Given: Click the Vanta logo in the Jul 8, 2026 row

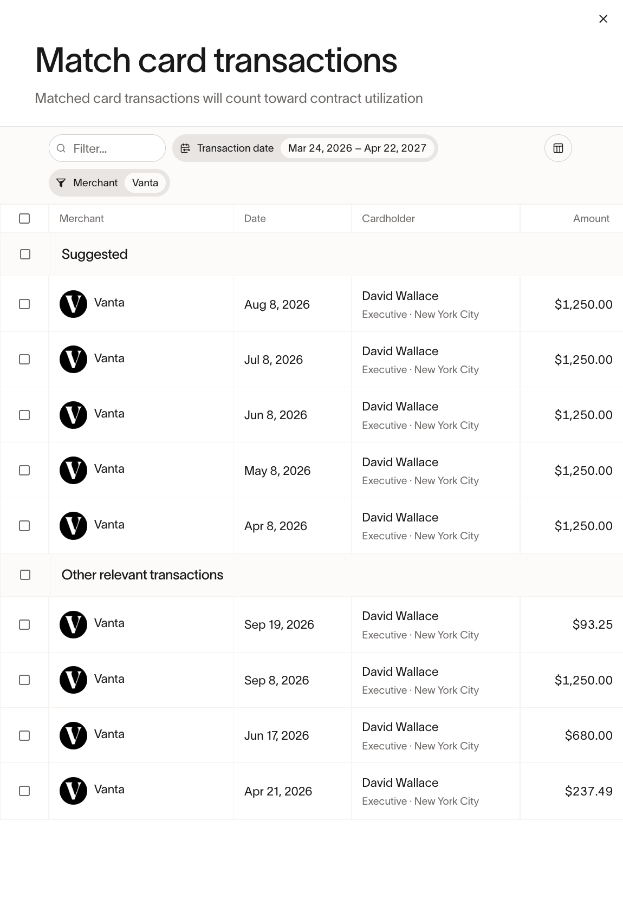Looking at the screenshot, I should (x=73, y=360).
